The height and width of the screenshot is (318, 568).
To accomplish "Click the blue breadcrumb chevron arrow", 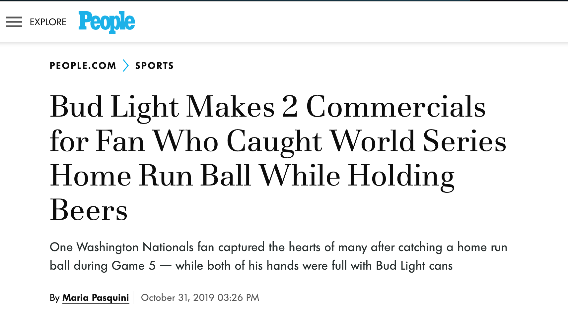I will (x=126, y=66).
